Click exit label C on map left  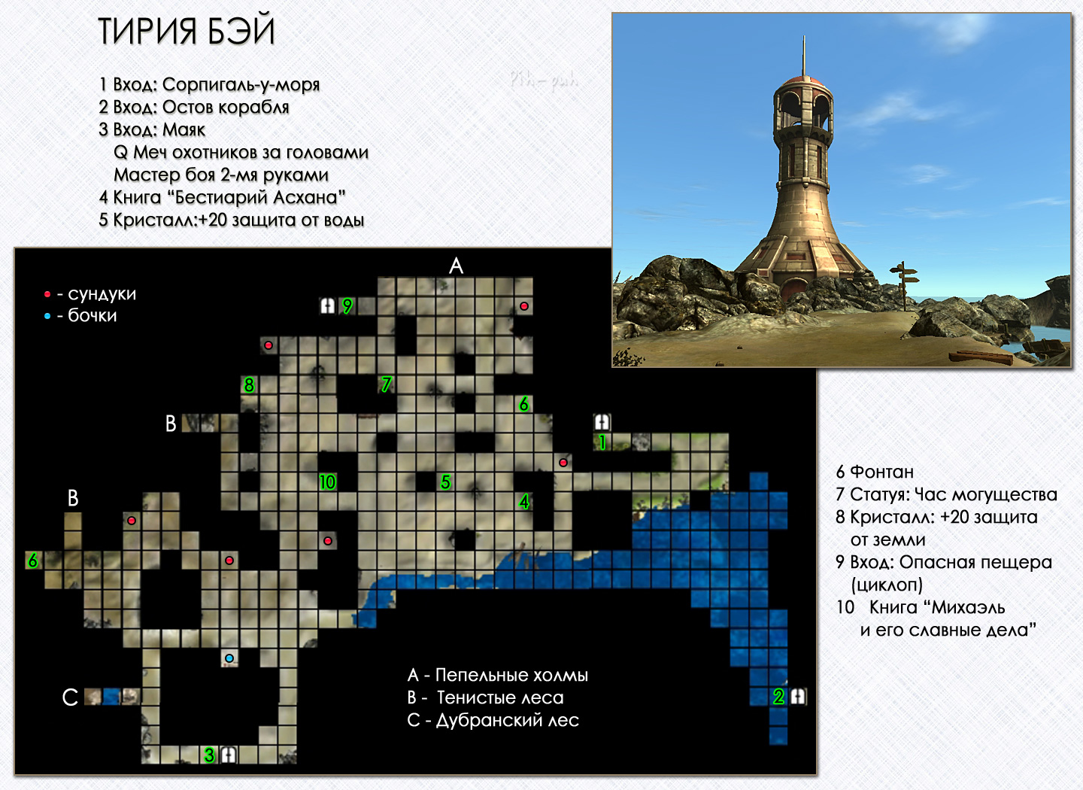70,697
